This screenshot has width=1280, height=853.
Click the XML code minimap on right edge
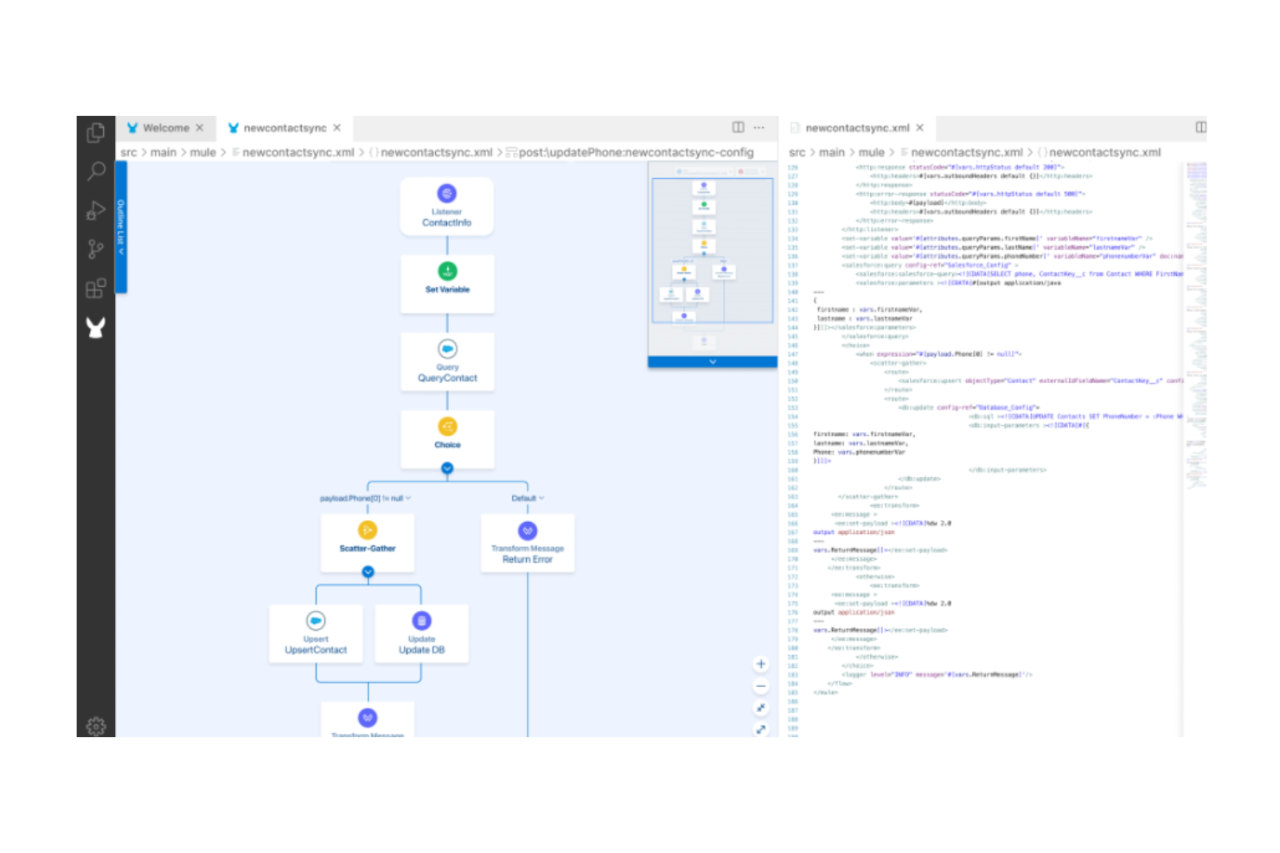coord(1195,324)
